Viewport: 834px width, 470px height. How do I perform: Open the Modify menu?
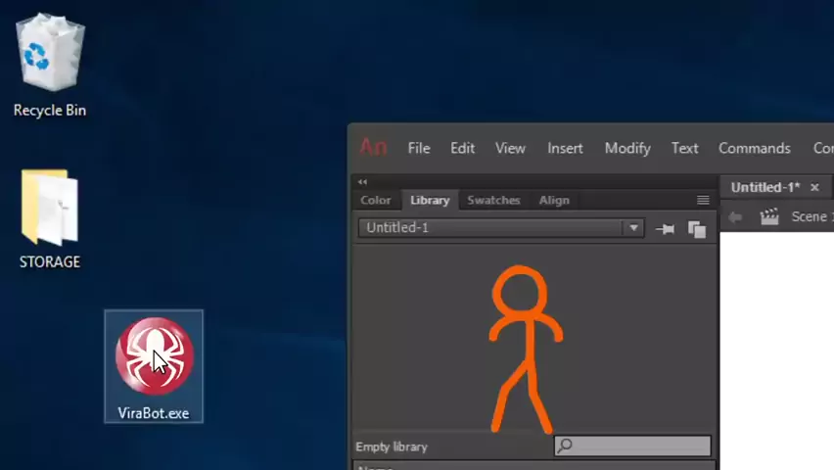point(627,148)
